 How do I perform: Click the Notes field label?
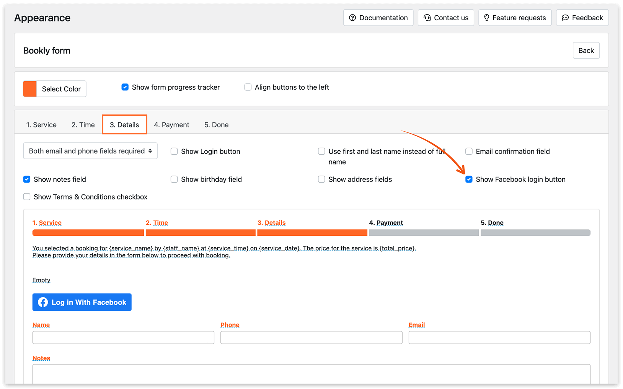tap(41, 358)
